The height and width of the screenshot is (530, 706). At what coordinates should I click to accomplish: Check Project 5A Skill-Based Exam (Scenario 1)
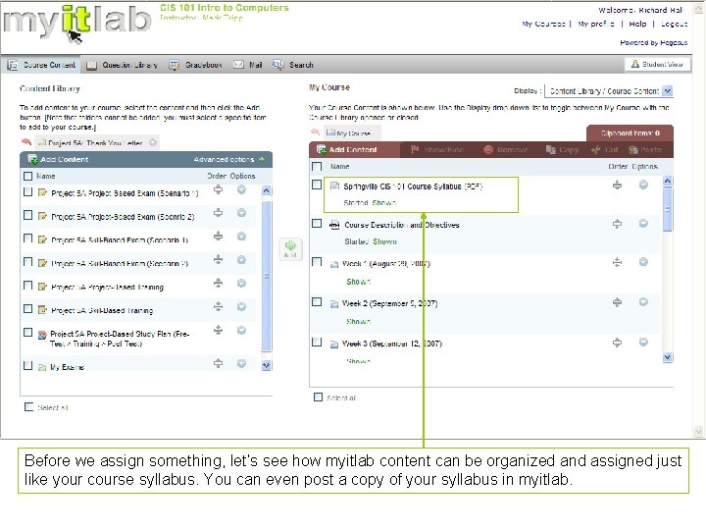point(27,238)
